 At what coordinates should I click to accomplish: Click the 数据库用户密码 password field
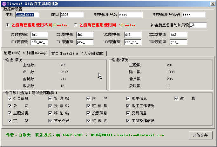click(x=193, y=15)
